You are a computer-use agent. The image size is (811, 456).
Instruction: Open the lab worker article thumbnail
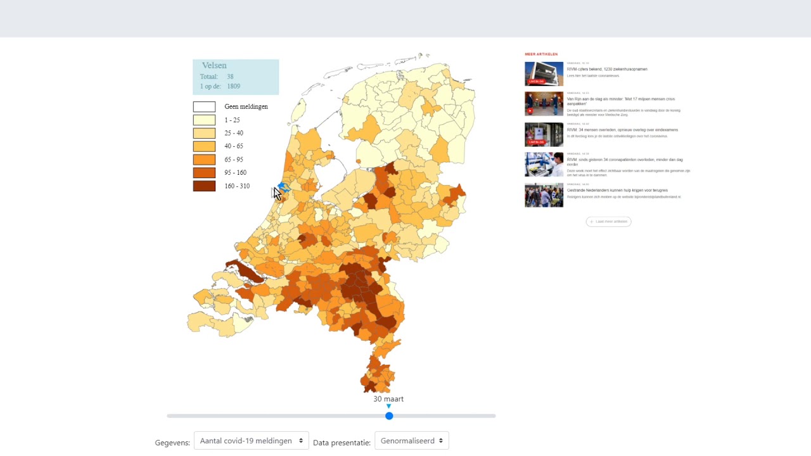coord(544,165)
